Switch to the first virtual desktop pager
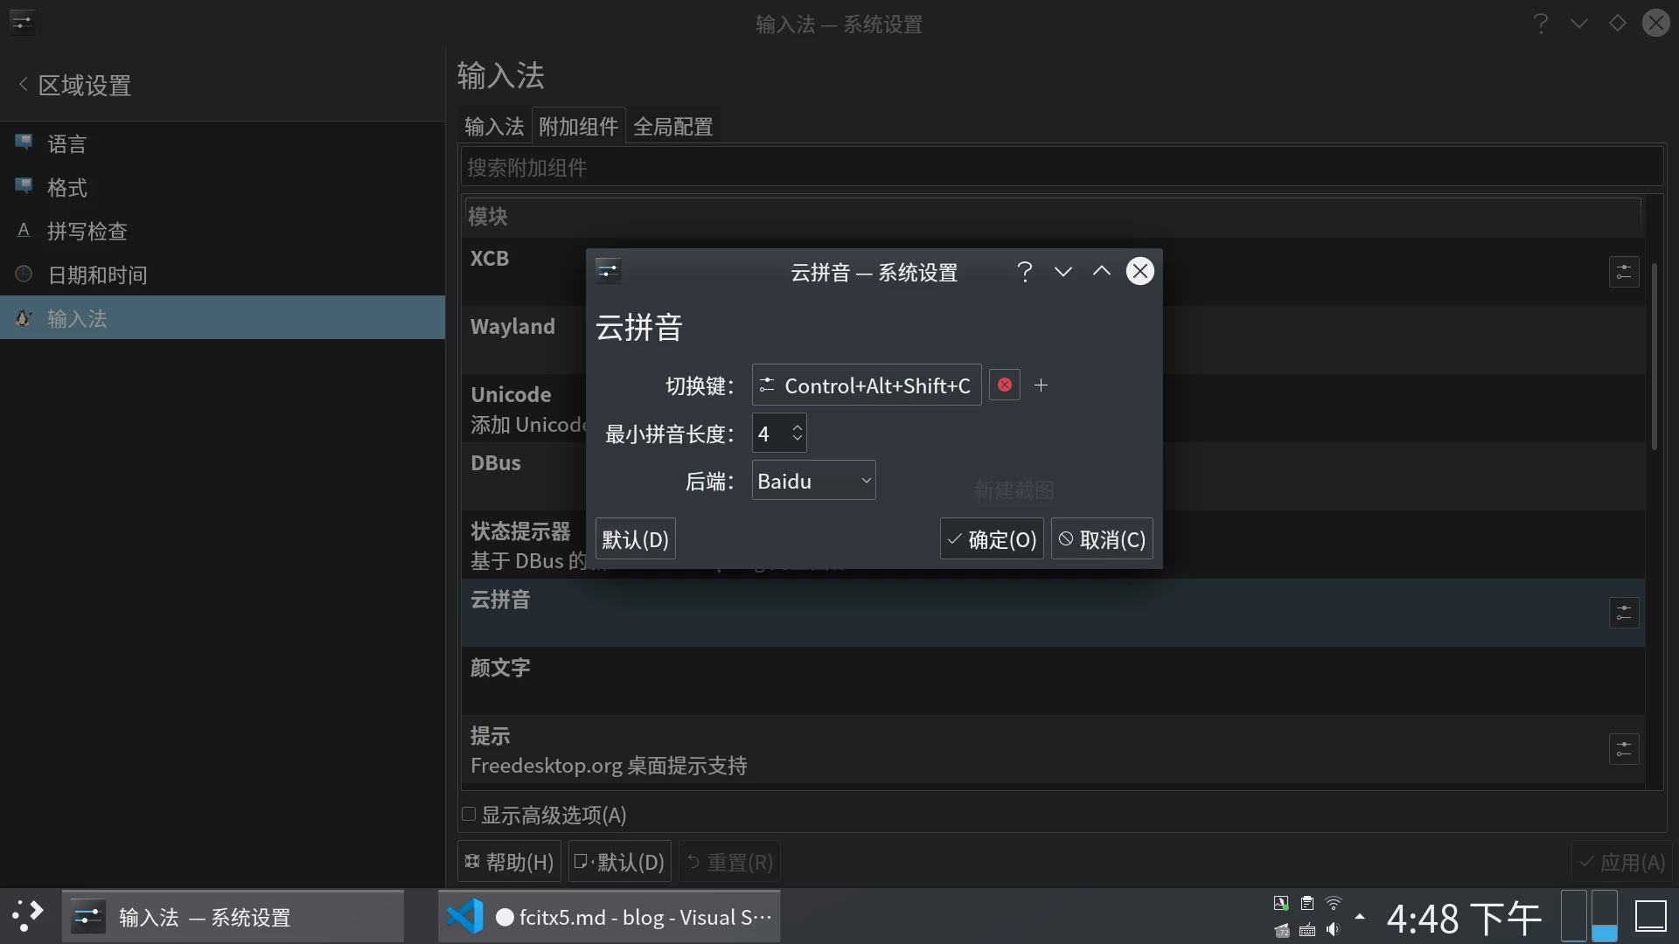 click(1574, 916)
